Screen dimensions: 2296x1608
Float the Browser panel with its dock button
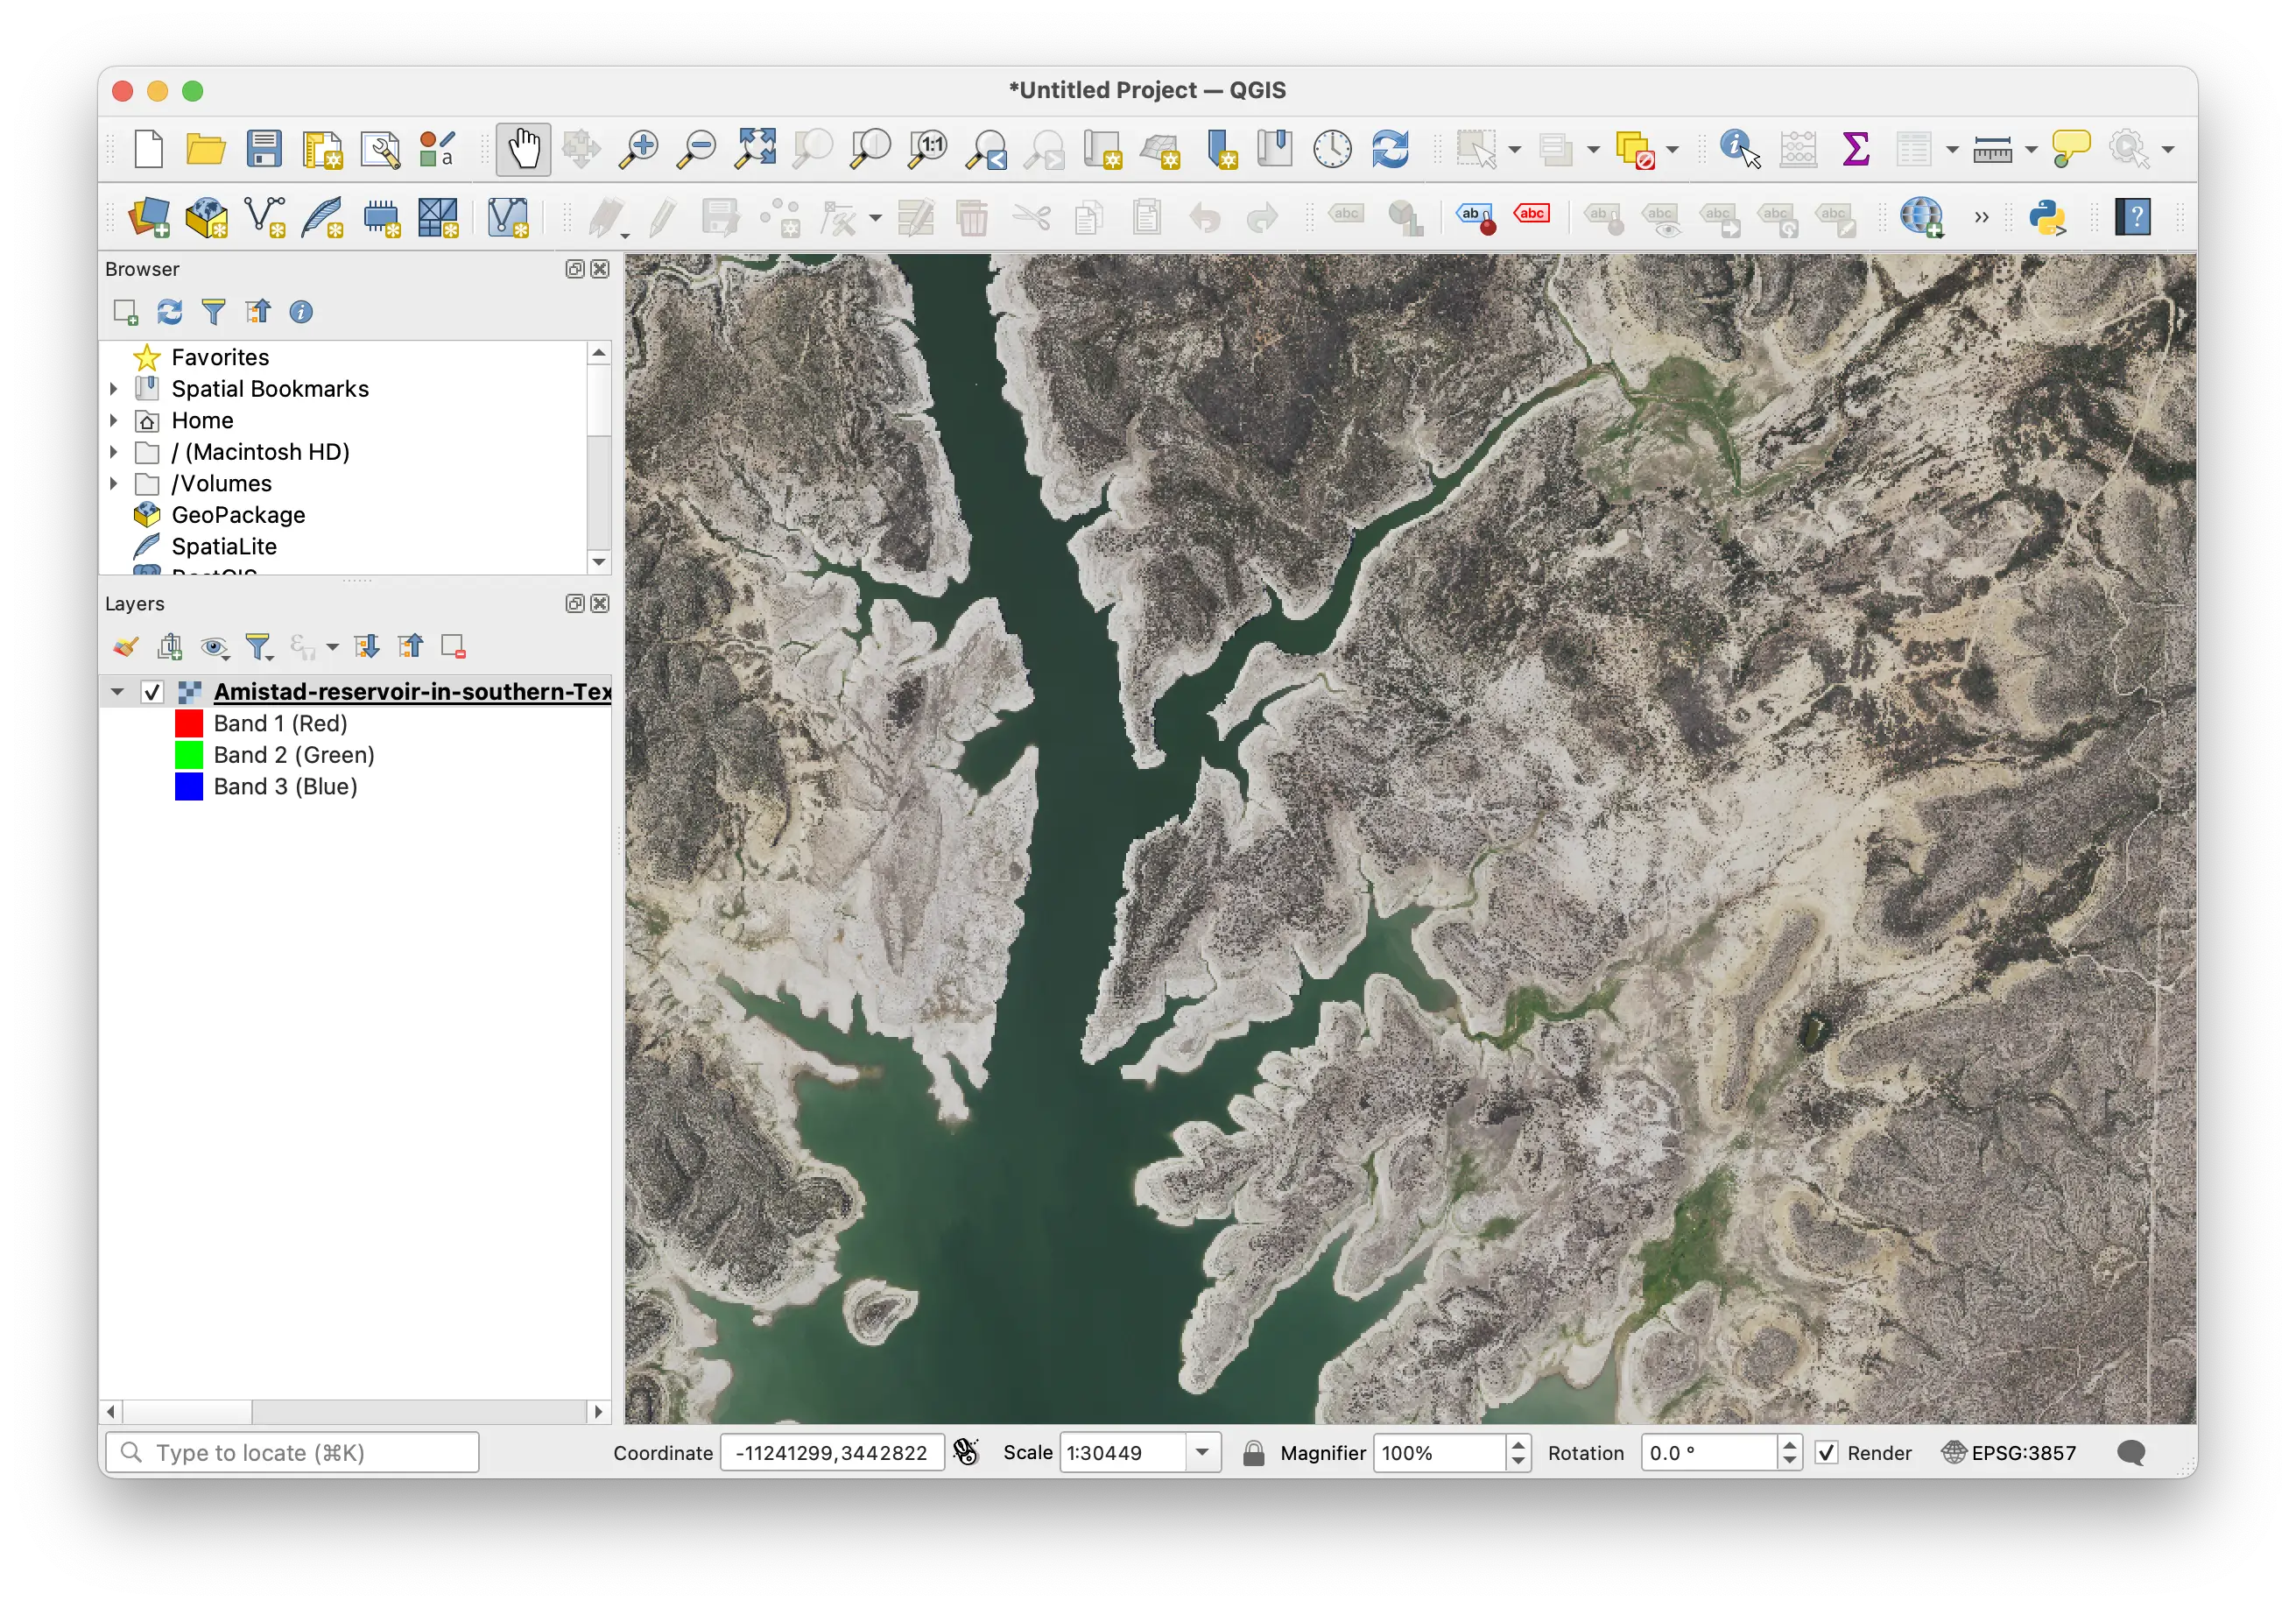click(575, 269)
